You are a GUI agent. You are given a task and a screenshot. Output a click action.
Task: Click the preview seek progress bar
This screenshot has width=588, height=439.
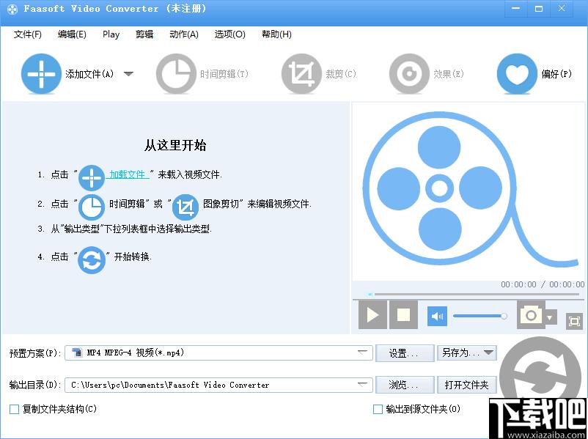(474, 295)
